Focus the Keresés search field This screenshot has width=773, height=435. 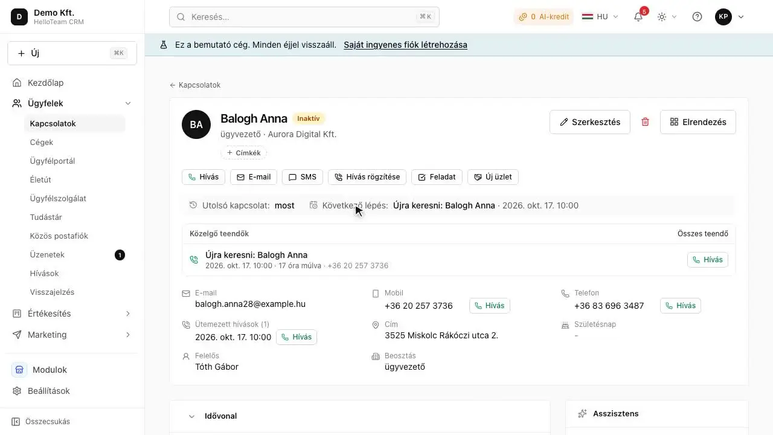[304, 17]
